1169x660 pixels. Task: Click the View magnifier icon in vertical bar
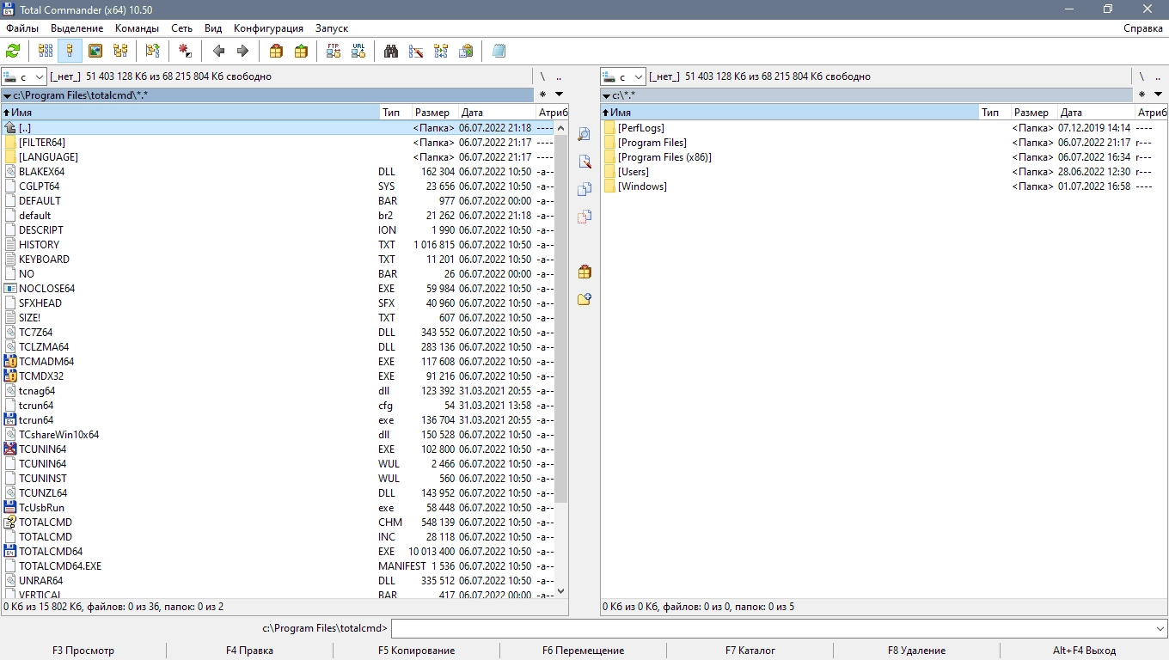pos(584,134)
